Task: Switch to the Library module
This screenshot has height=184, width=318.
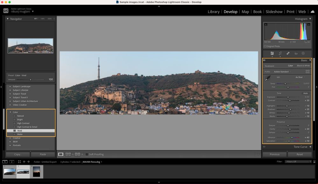Action: [213, 11]
